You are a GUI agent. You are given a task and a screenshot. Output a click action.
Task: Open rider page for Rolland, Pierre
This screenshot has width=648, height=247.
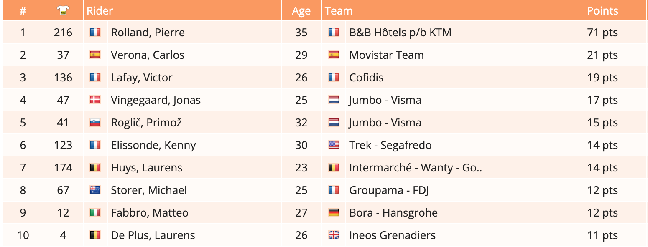[x=148, y=33]
